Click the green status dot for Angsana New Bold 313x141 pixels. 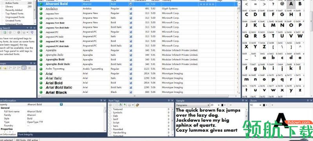point(41,23)
